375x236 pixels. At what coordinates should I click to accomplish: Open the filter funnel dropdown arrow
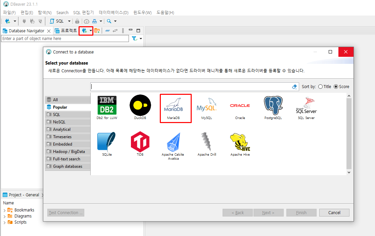[x=141, y=39]
